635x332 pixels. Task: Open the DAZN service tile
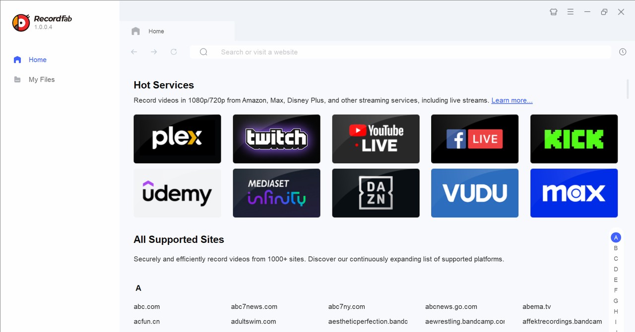tap(376, 193)
